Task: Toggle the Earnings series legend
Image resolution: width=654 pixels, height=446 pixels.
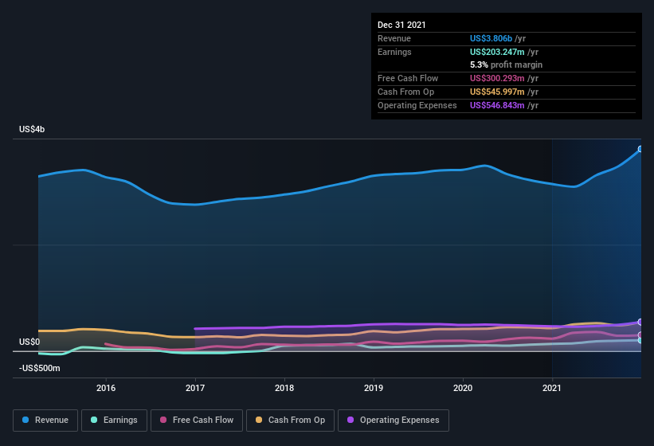Action: (x=114, y=421)
